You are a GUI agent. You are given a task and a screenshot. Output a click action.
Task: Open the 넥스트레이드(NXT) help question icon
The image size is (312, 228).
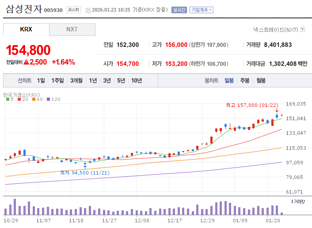tap(302, 30)
